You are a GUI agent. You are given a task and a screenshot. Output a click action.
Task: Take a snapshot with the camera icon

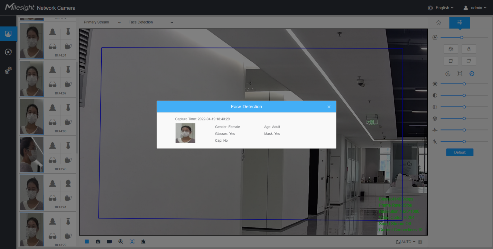coord(98,242)
